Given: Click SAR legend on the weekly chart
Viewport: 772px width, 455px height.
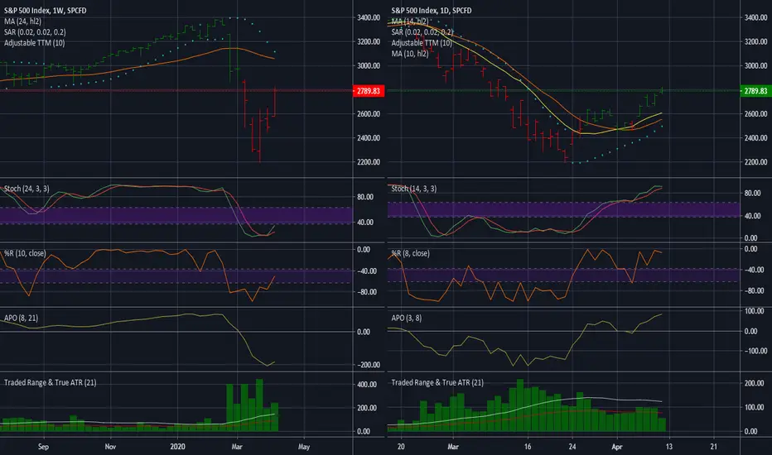Looking at the screenshot, I should (35, 32).
